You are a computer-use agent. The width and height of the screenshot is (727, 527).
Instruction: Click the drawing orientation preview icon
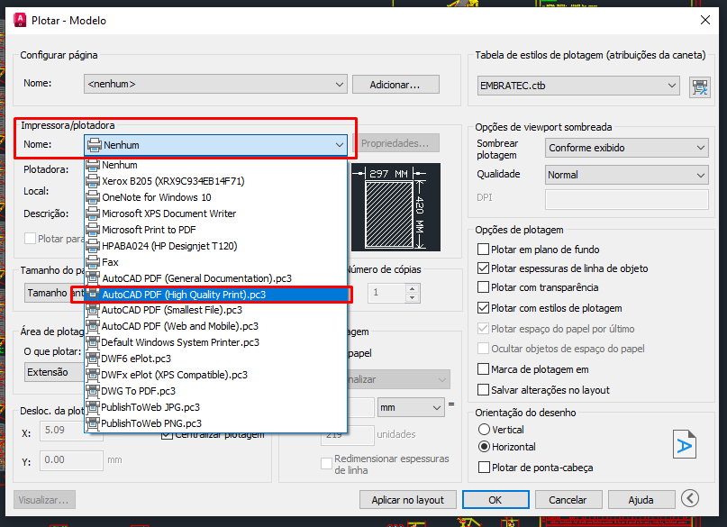pos(685,443)
